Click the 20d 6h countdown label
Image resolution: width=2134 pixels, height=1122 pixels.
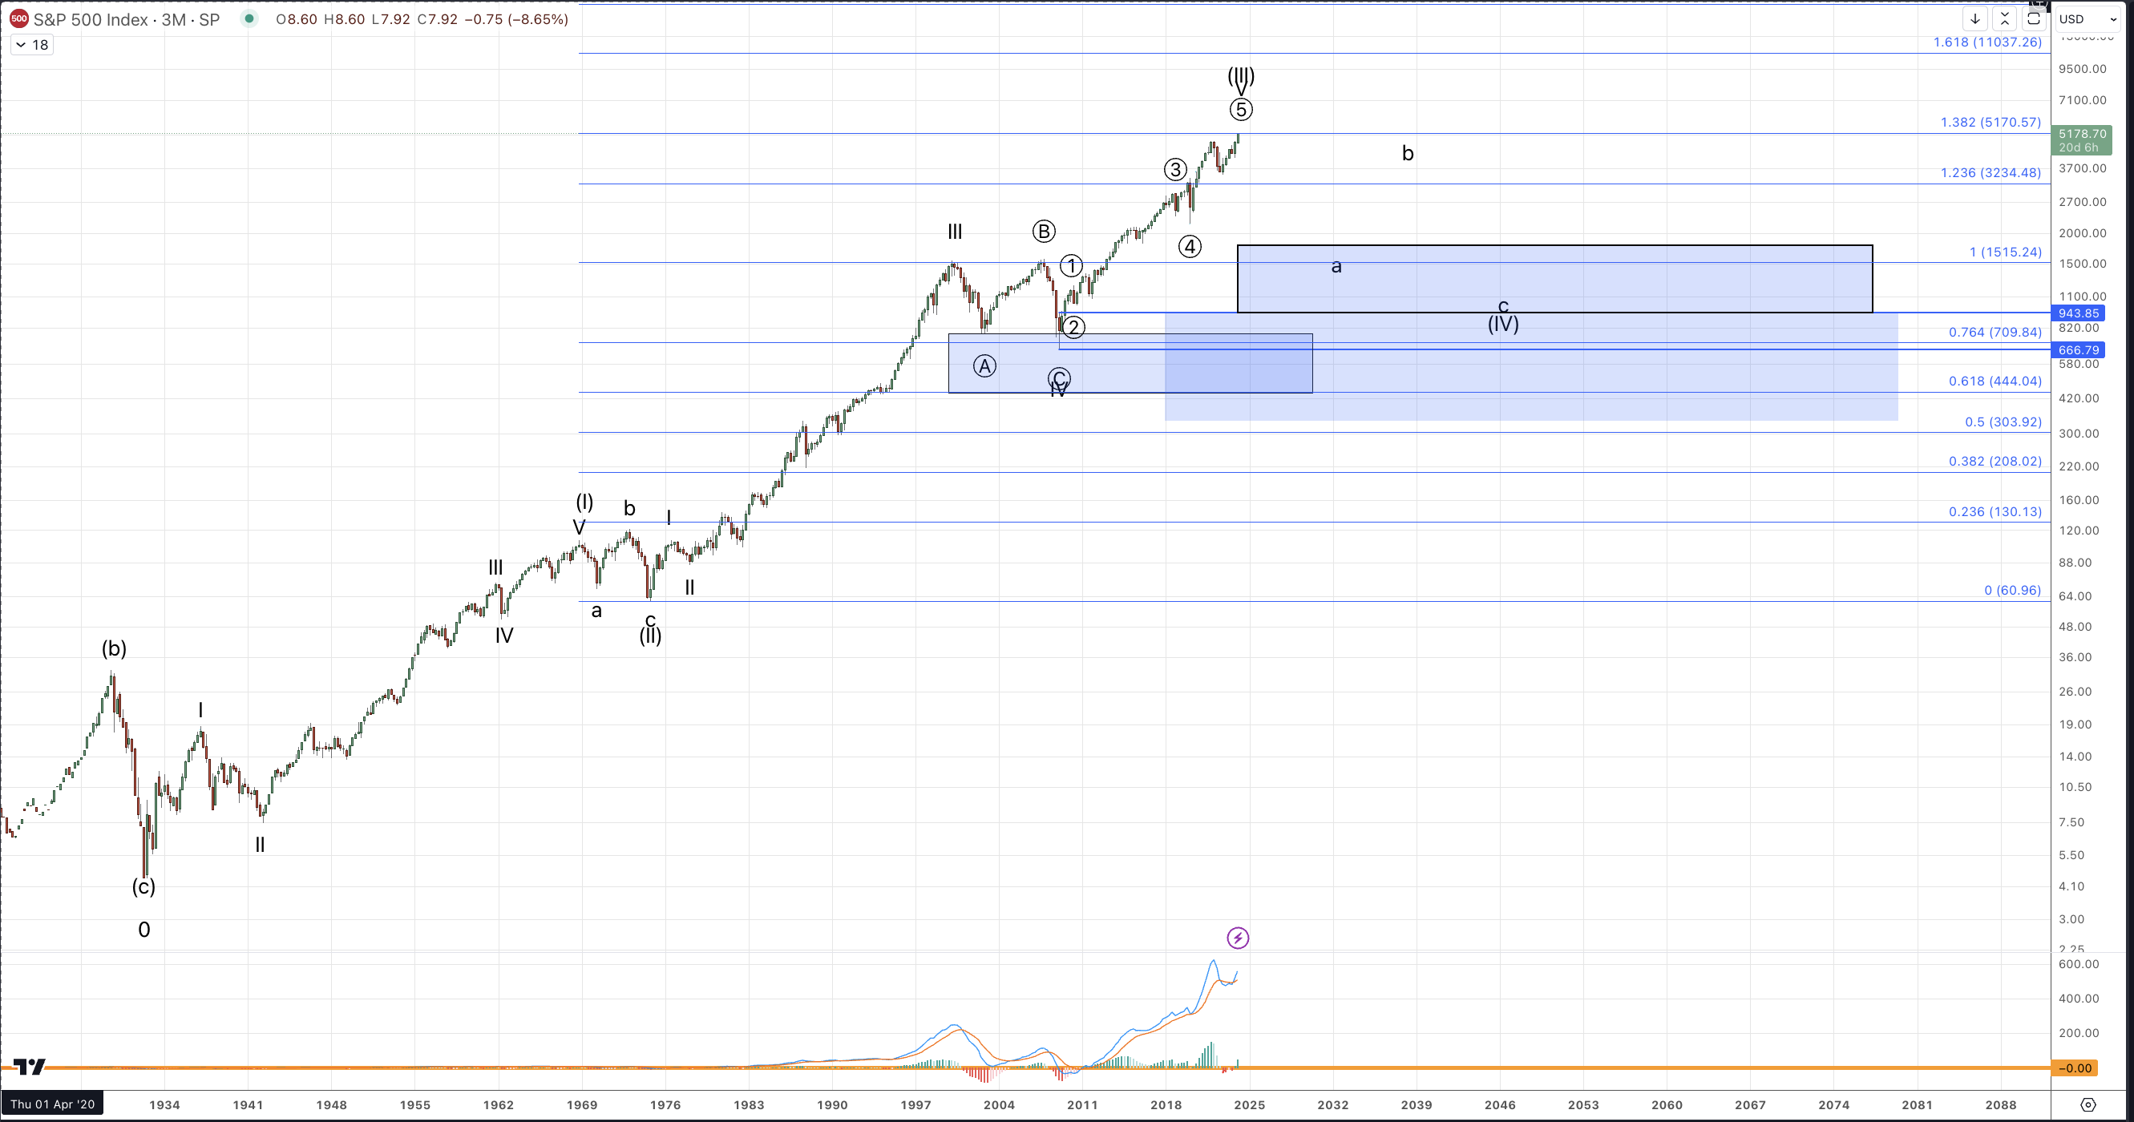(2079, 147)
